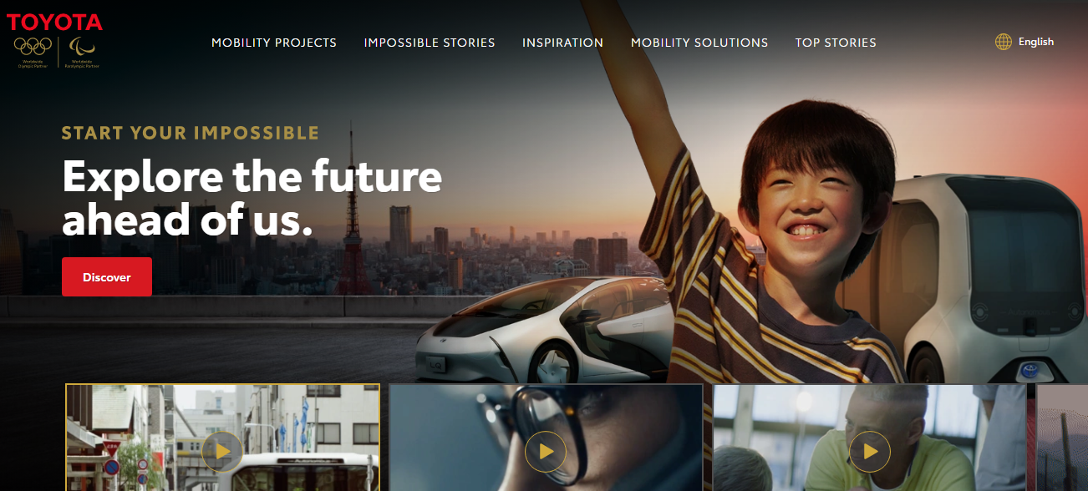Open Mobility Solutions menu
The height and width of the screenshot is (491, 1088).
[x=699, y=43]
